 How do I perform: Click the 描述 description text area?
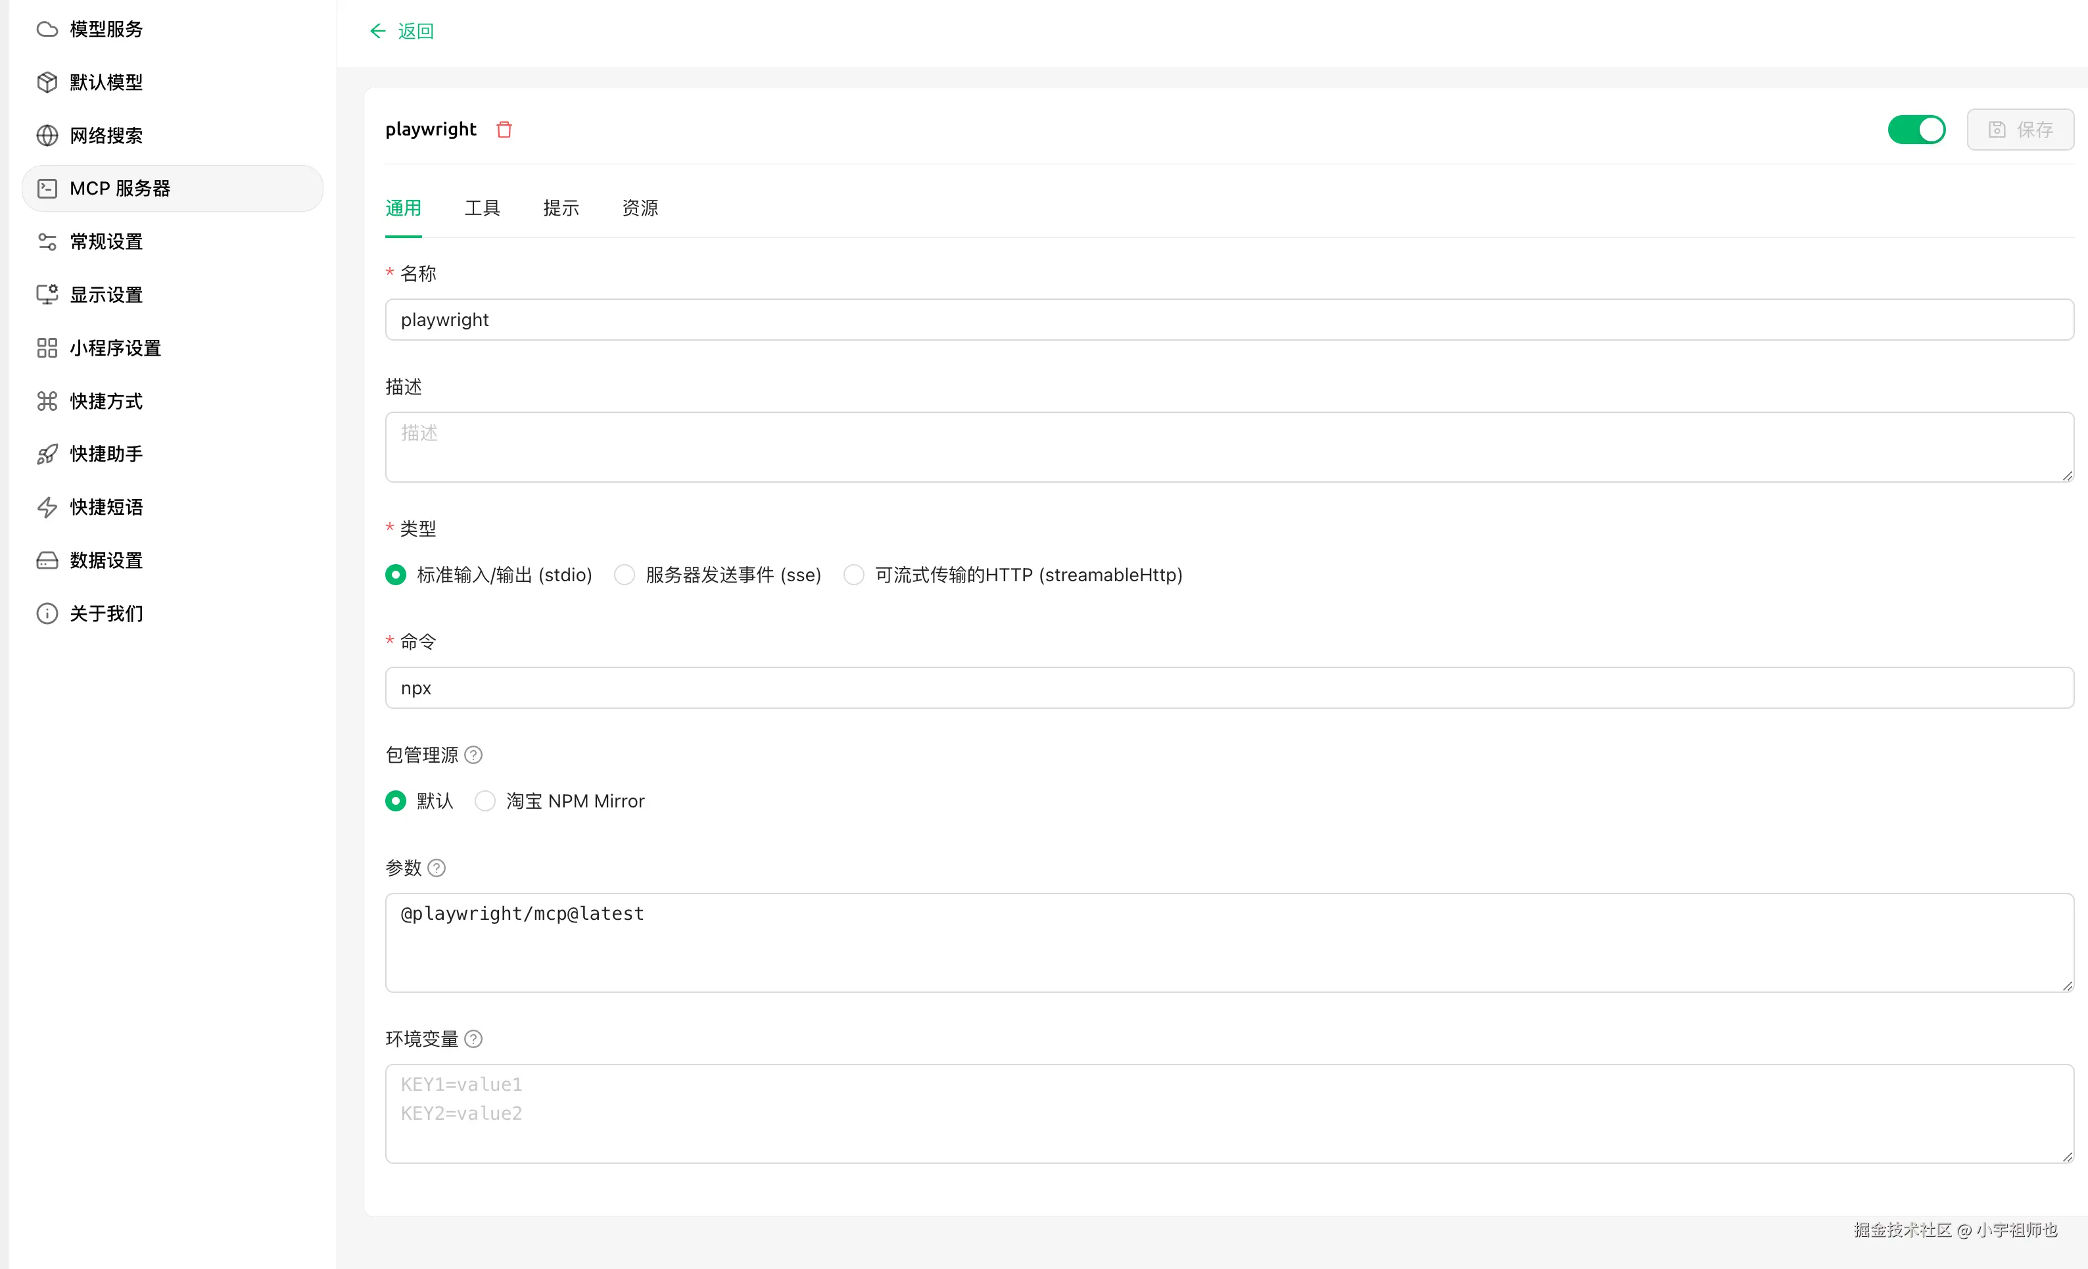[1229, 448]
